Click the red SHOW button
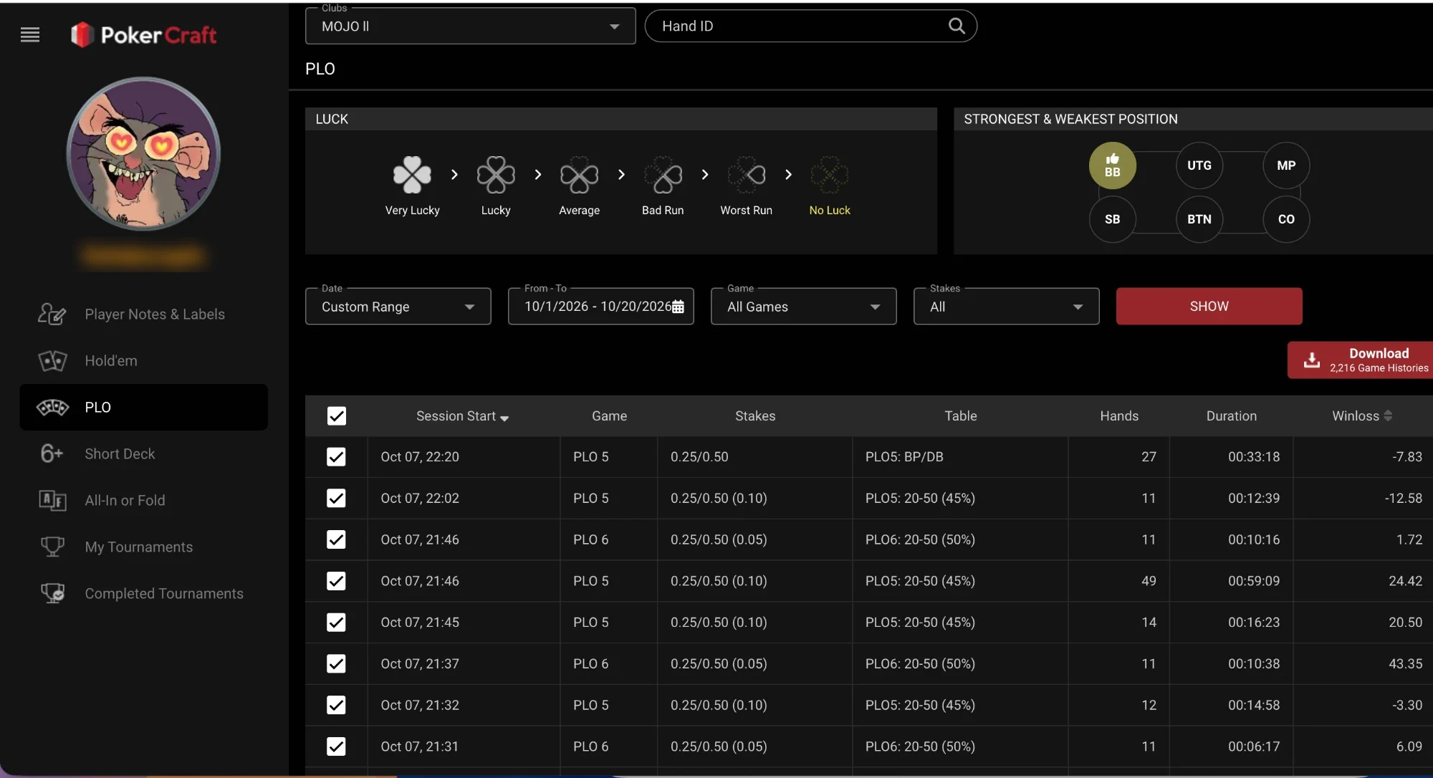 (1209, 307)
